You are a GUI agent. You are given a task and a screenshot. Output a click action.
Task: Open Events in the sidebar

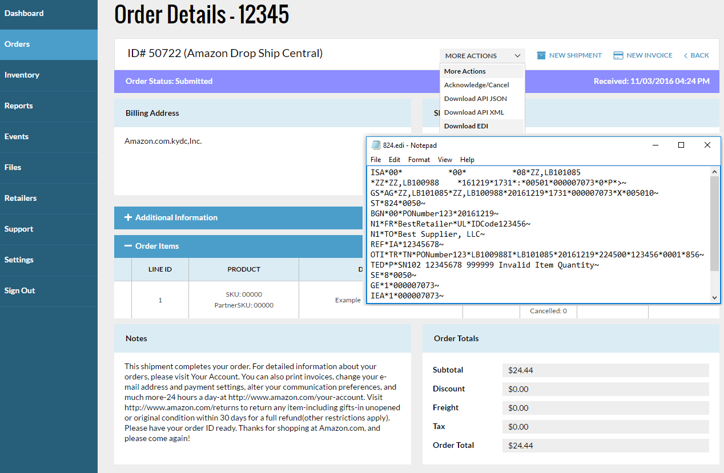coord(49,136)
